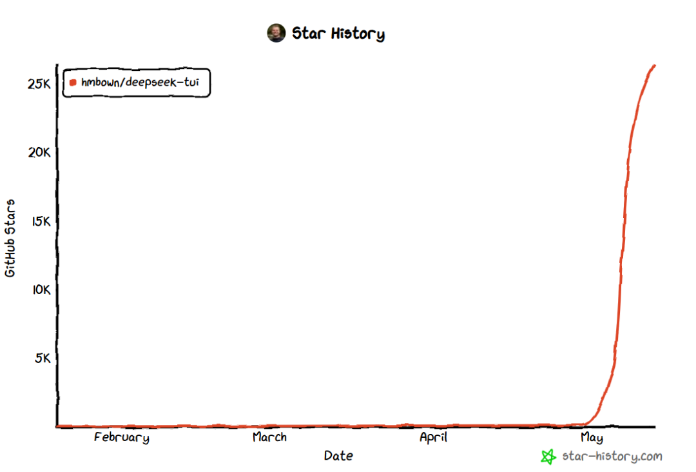696x472 pixels.
Task: Click the GitHub Stars axis title
Action: pos(10,239)
